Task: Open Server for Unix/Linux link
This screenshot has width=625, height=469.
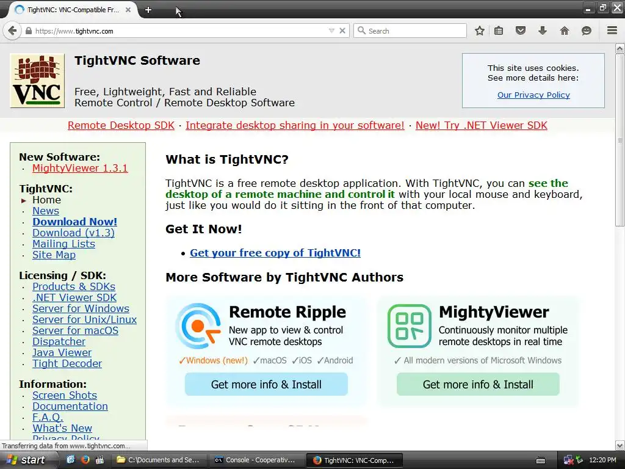Action: click(x=84, y=319)
